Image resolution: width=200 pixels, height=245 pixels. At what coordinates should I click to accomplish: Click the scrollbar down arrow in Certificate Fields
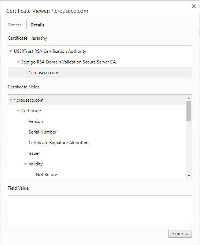(189, 176)
